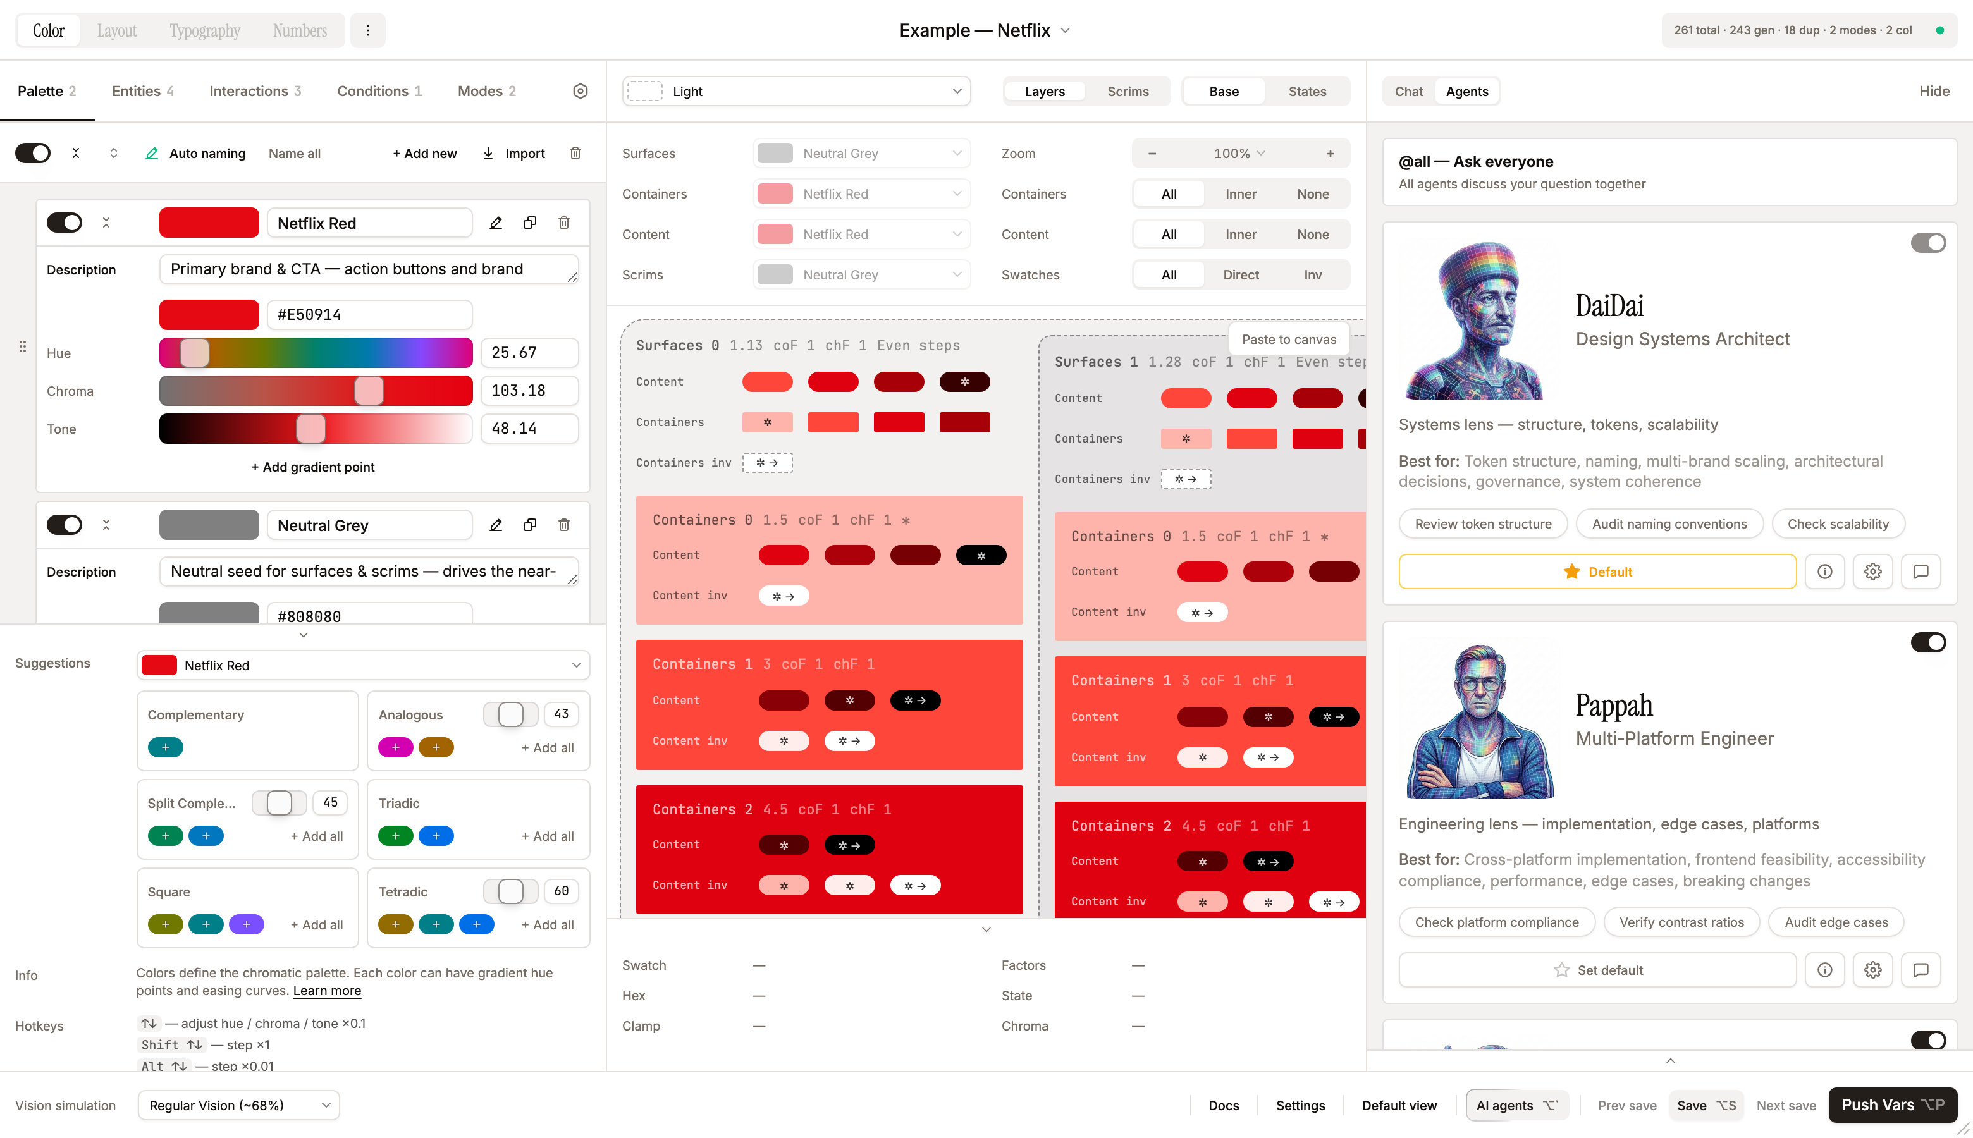1973x1138 pixels.
Task: Add the purple Square suggestion color
Action: coord(246,924)
